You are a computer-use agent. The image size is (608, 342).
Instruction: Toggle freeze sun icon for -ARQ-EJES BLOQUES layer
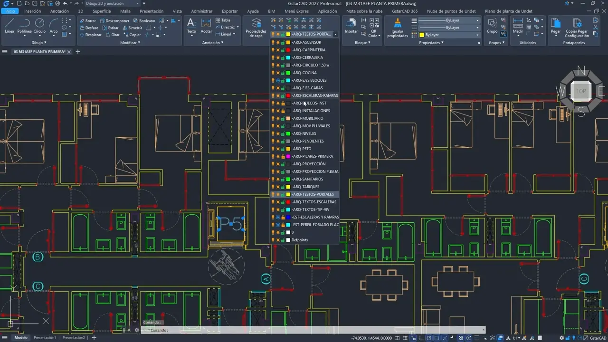click(278, 80)
